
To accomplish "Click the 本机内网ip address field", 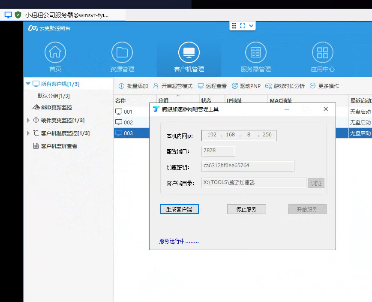I will 239,135.
